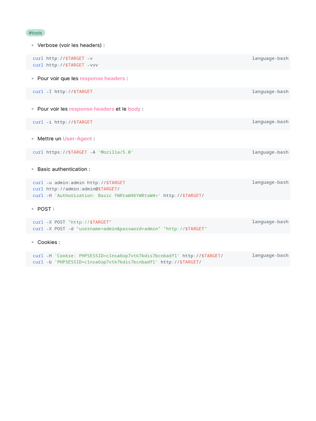Click the 'Verbose (voir les headers)' bullet text
316x421 pixels.
[71, 45]
